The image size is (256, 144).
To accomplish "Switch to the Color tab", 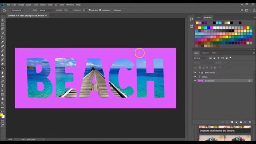I will [198, 18].
